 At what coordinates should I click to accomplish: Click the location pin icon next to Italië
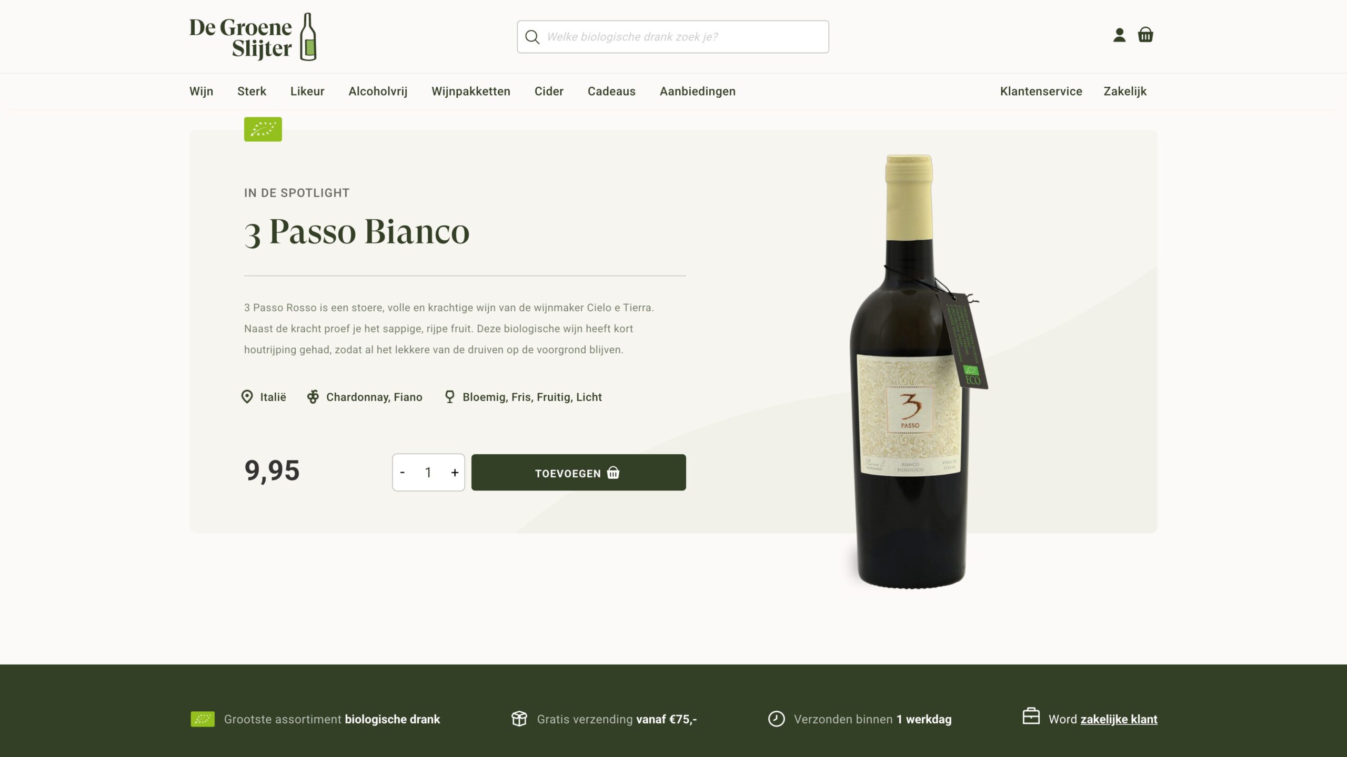(247, 397)
